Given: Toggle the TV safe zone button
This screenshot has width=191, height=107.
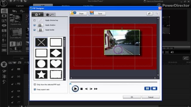Looking at the screenshot, I should coord(154,89).
